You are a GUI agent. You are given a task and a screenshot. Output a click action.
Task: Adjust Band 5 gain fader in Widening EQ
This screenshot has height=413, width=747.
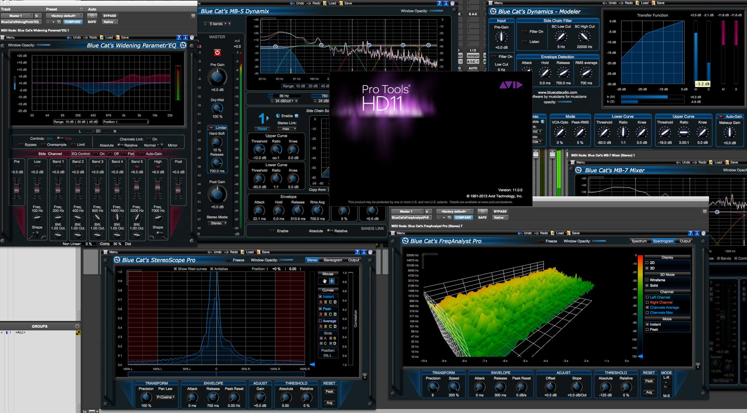[x=137, y=186]
